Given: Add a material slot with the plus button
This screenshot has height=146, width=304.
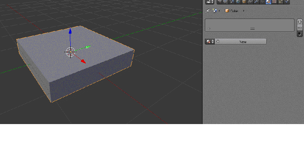Looking at the screenshot, I should tap(300, 22).
